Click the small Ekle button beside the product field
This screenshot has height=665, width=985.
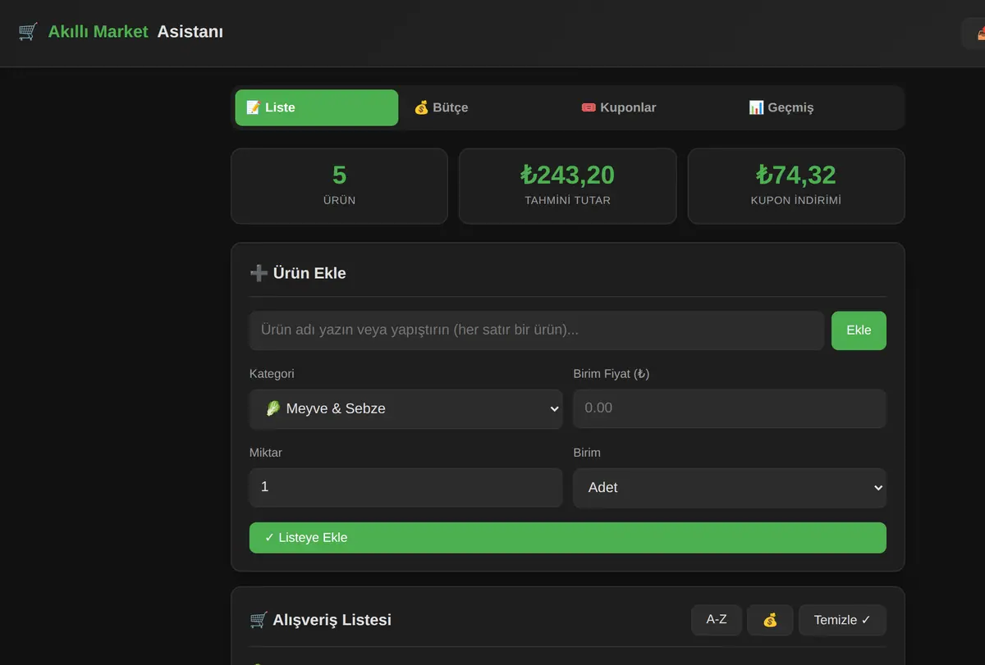859,330
